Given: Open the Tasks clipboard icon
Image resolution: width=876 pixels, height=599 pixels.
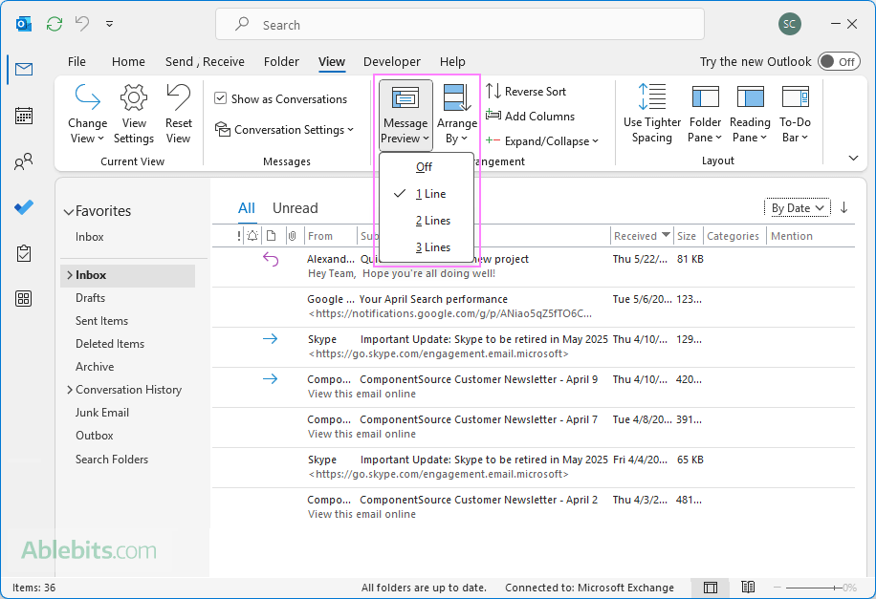Looking at the screenshot, I should (24, 253).
